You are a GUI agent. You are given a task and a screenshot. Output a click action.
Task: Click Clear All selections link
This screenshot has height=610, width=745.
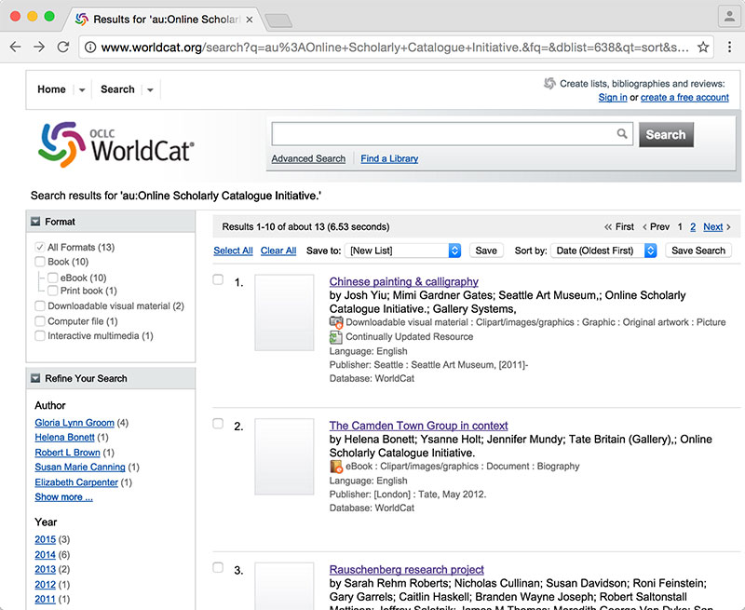click(278, 251)
